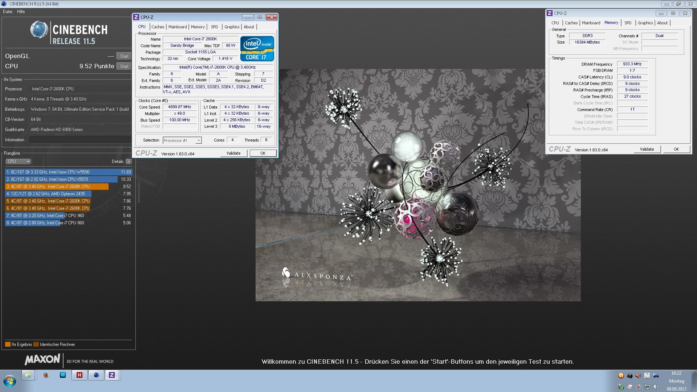697x392 pixels.
Task: Click Validate in the right CPU-Z window
Action: pyautogui.click(x=647, y=149)
